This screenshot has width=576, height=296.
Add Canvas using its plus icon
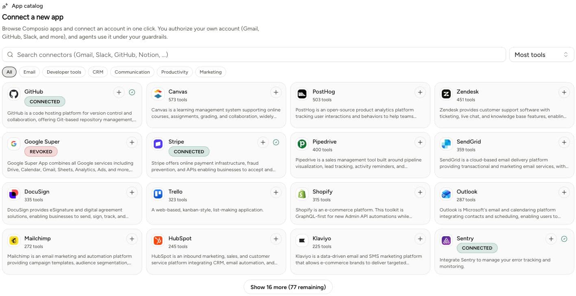coord(276,92)
